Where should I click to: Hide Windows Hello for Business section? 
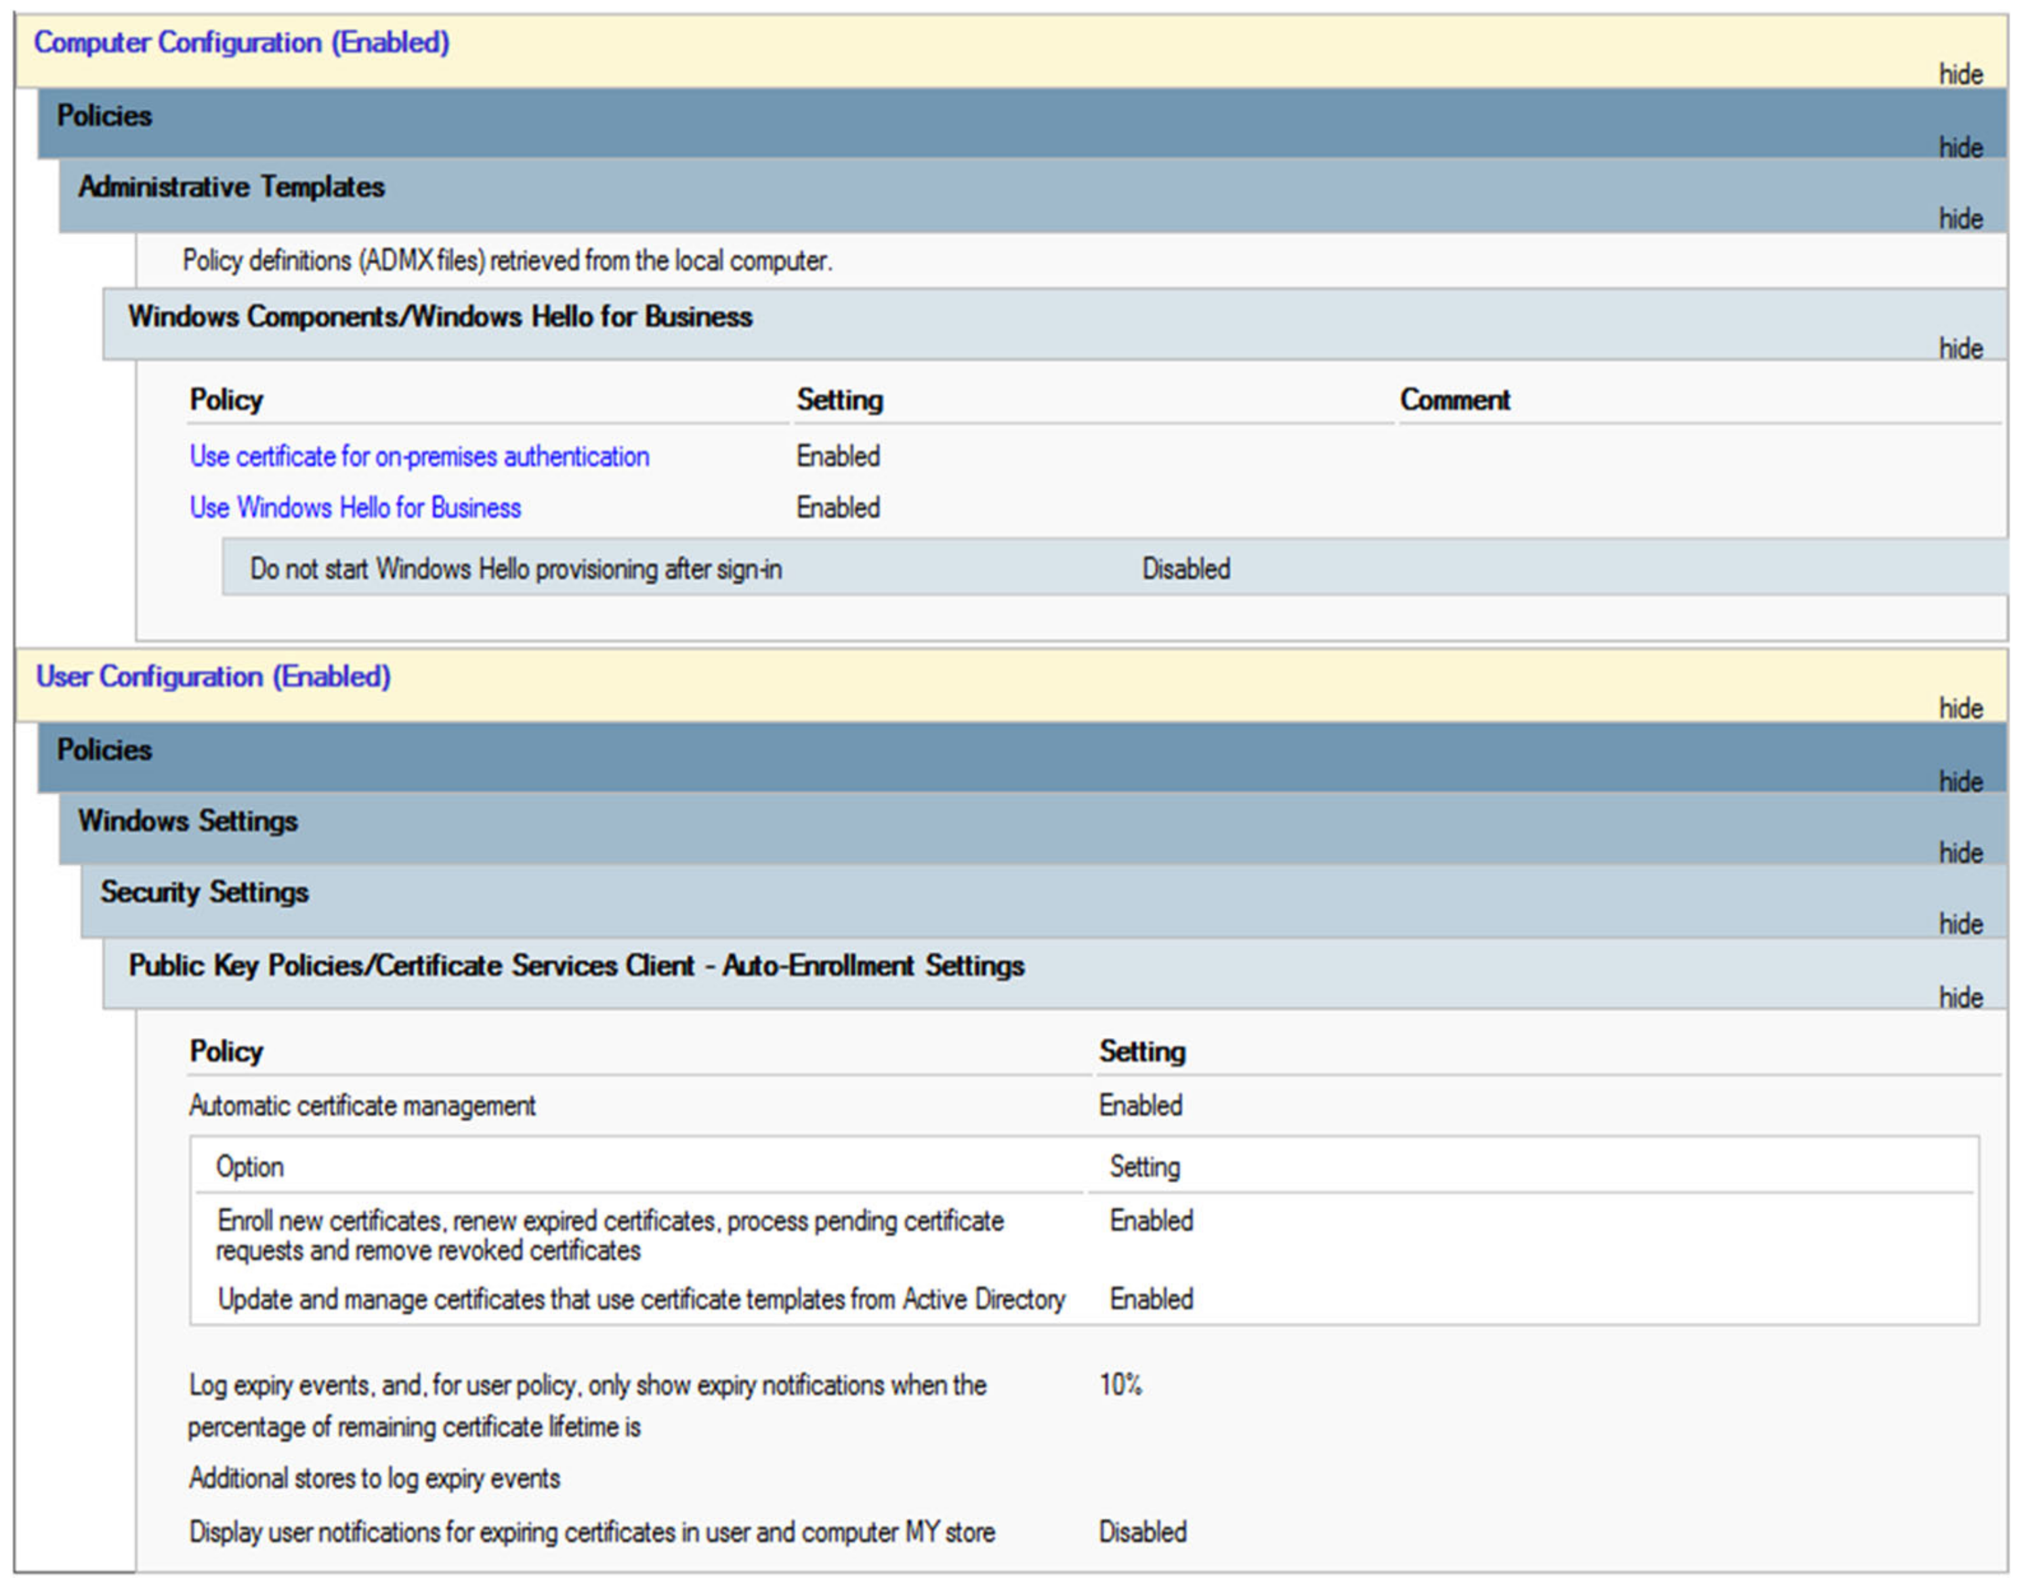pos(1960,348)
